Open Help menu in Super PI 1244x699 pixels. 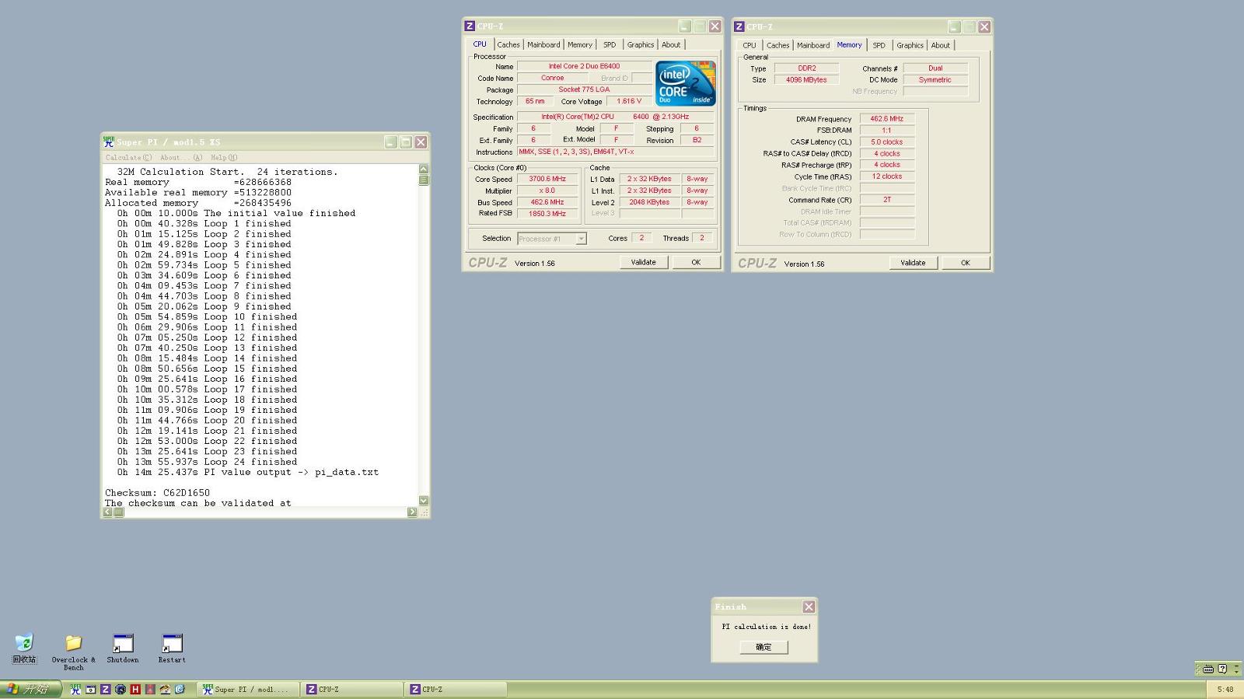click(224, 157)
